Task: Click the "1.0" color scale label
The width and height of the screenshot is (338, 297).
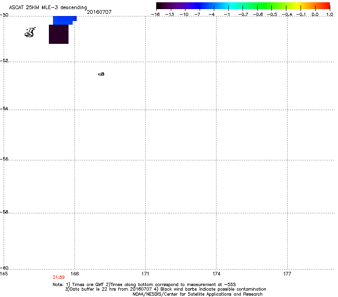Action: point(330,15)
